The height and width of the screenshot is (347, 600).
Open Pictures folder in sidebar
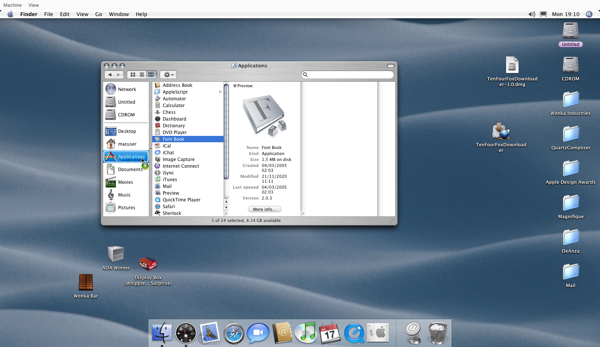[x=126, y=207]
